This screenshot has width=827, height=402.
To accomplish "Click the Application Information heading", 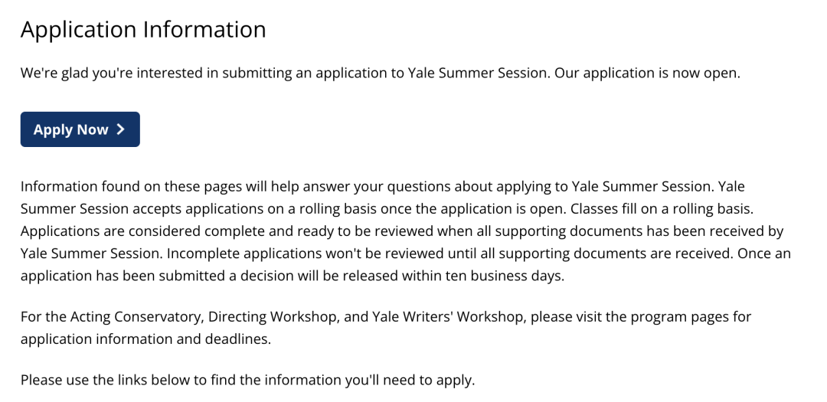I will 143,30.
